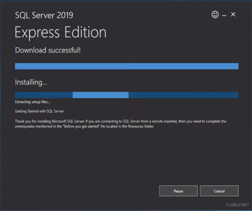Click the installing progress bar

point(127,95)
